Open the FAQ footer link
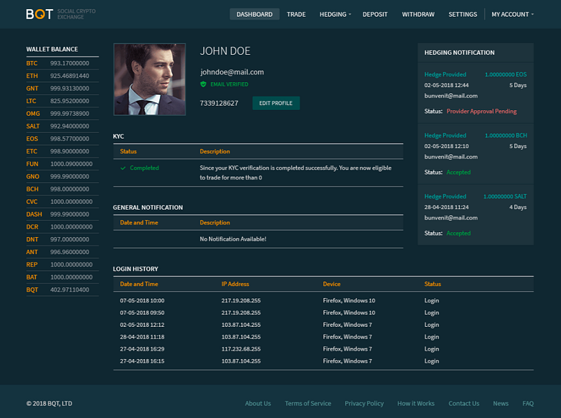This screenshot has height=418, width=561. coord(528,403)
